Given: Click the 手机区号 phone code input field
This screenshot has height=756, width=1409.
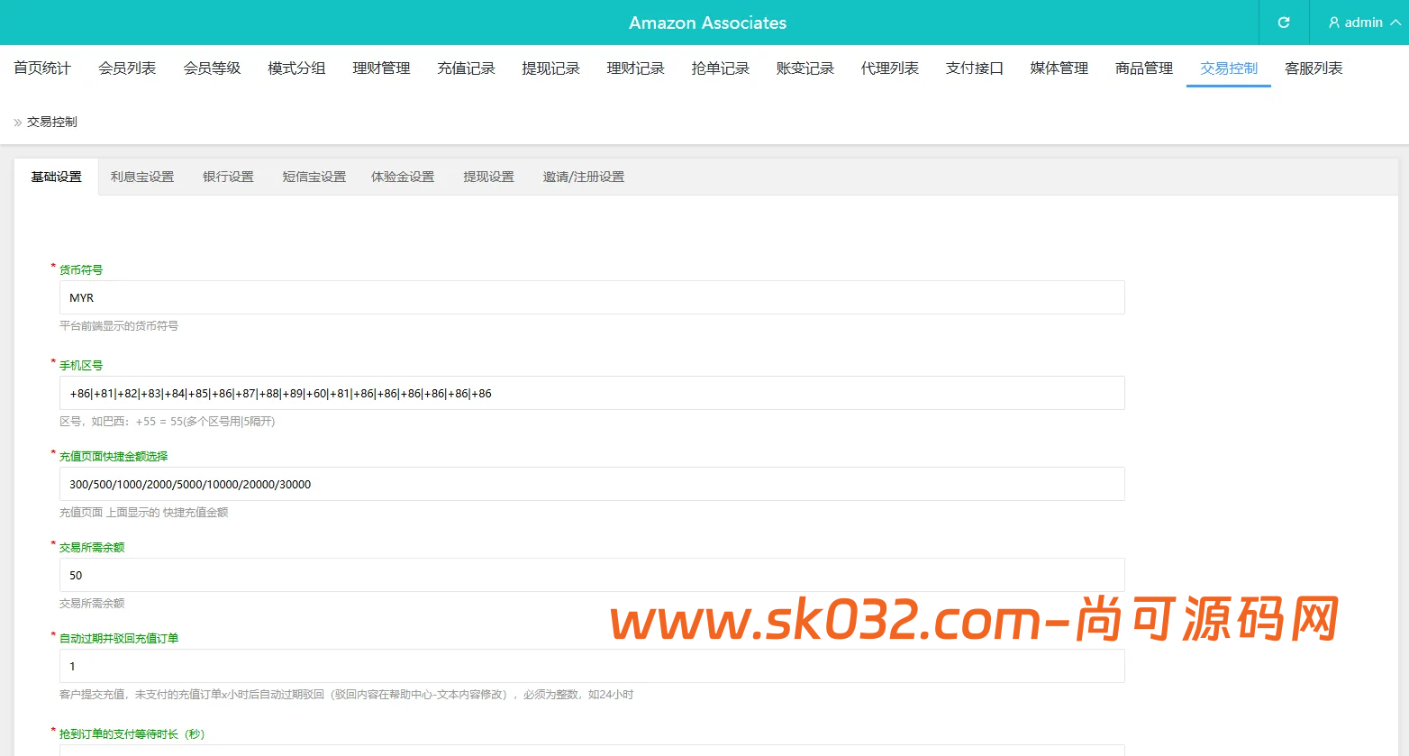Looking at the screenshot, I should pyautogui.click(x=590, y=393).
